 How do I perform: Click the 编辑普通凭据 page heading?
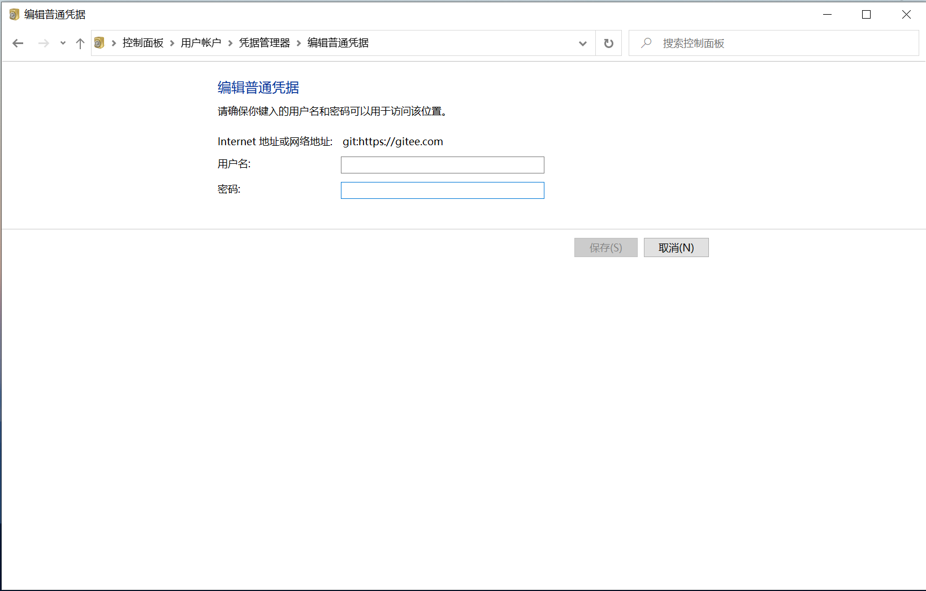(x=258, y=88)
